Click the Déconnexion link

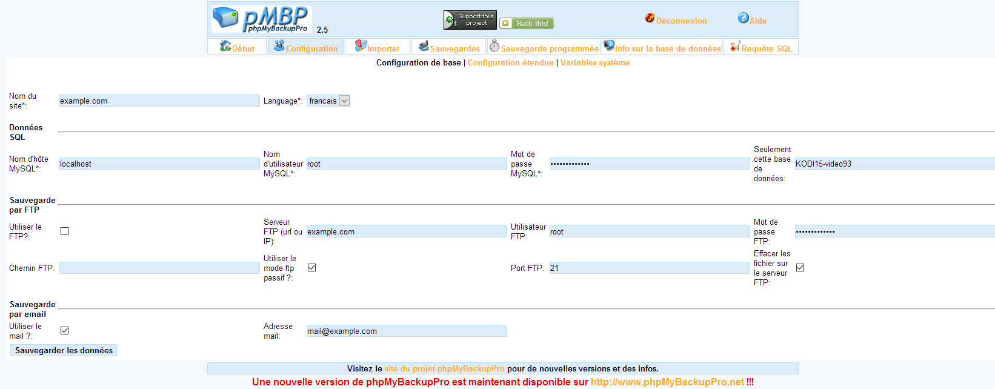click(681, 21)
